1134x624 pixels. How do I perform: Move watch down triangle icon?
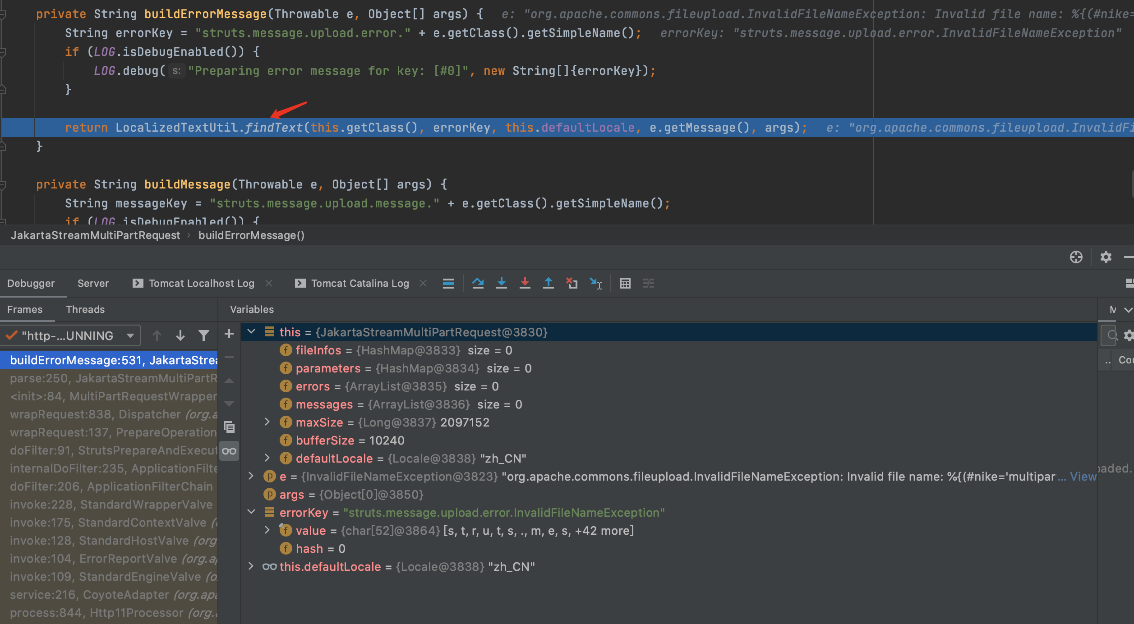tap(229, 404)
